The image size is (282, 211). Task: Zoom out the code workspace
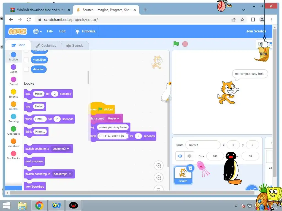159,178
